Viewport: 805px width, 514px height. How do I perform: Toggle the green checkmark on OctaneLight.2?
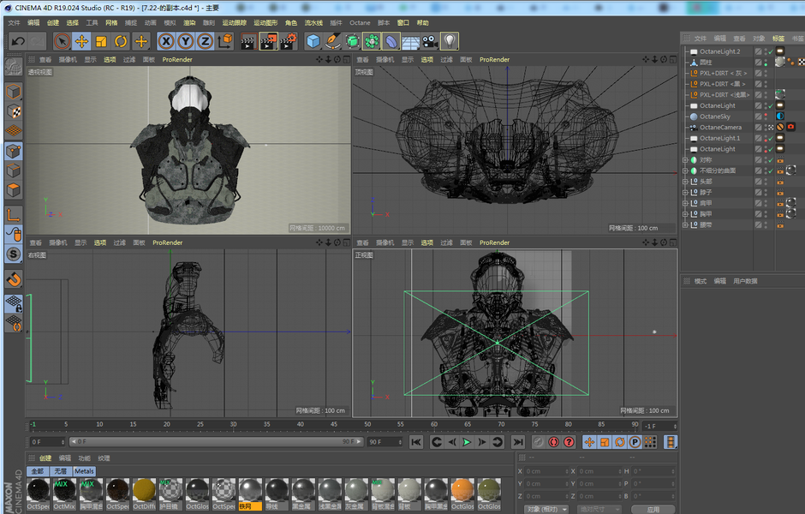(770, 52)
